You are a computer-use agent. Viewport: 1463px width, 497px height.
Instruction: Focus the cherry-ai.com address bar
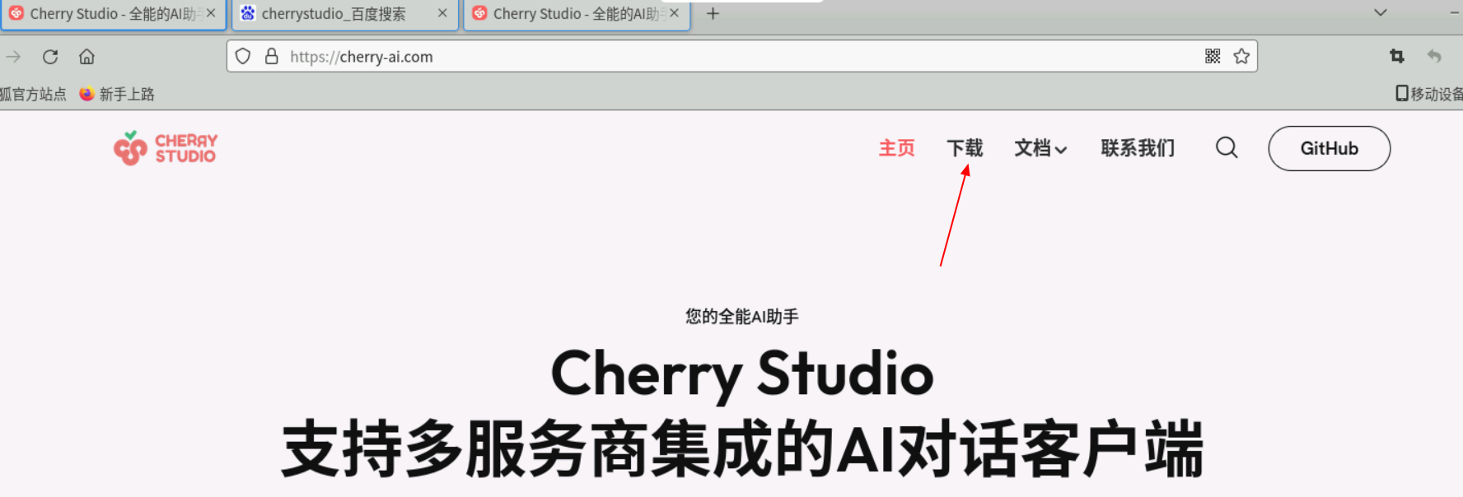(741, 56)
